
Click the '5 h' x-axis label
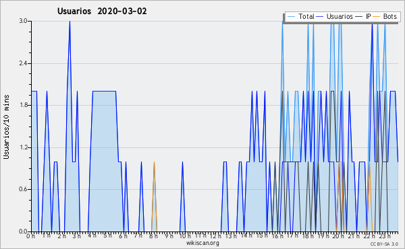107,236
